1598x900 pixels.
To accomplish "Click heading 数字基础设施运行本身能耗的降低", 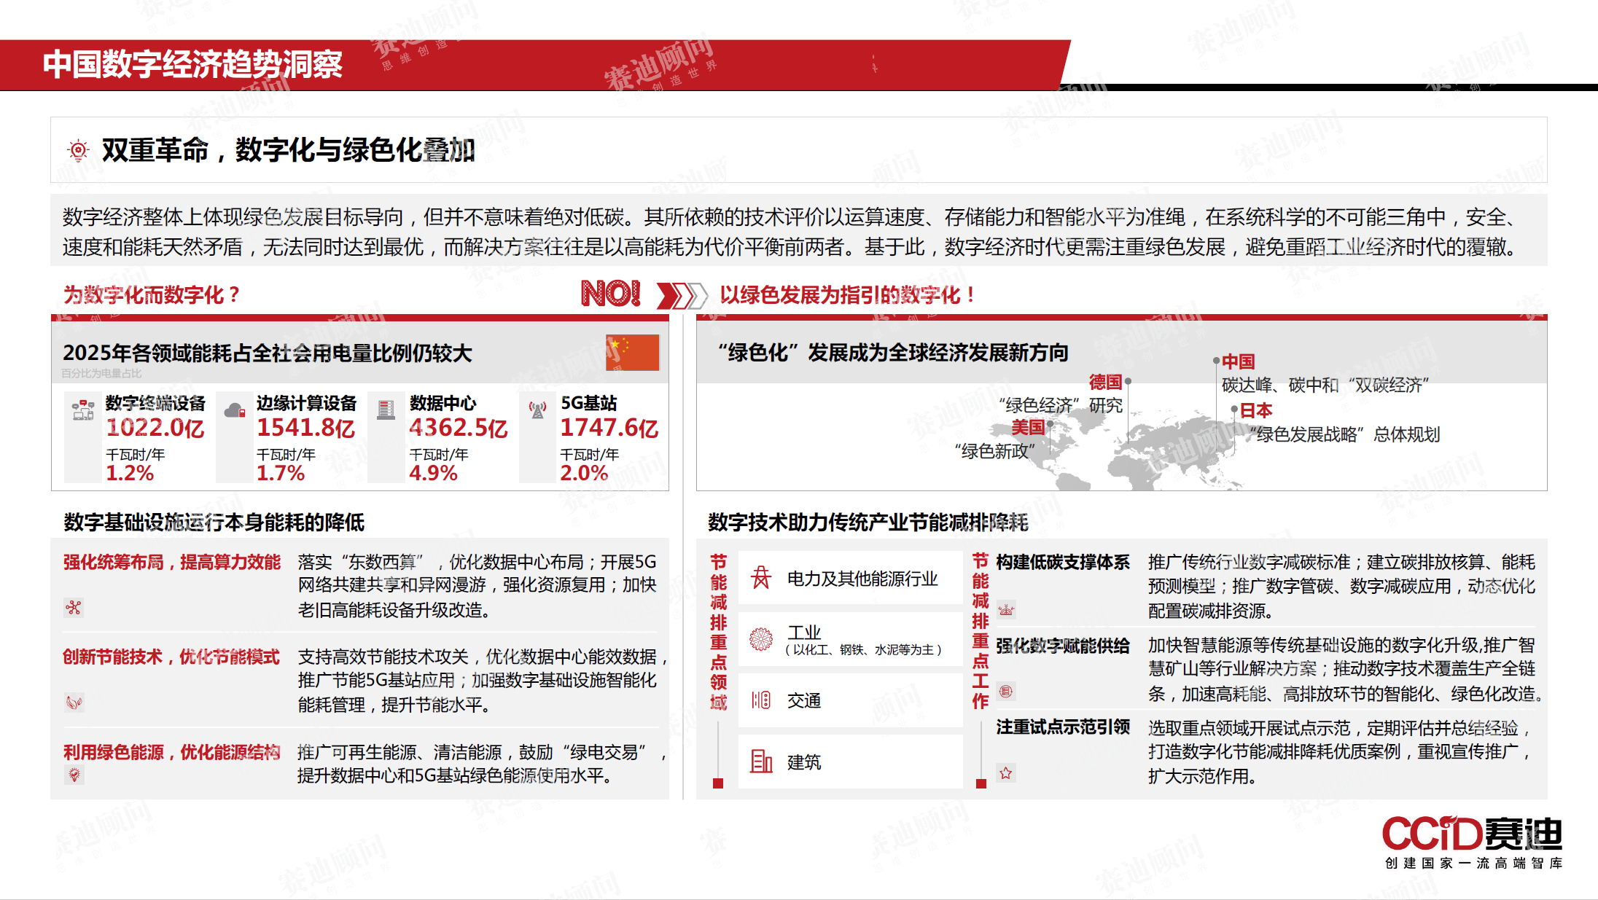I will point(214,523).
